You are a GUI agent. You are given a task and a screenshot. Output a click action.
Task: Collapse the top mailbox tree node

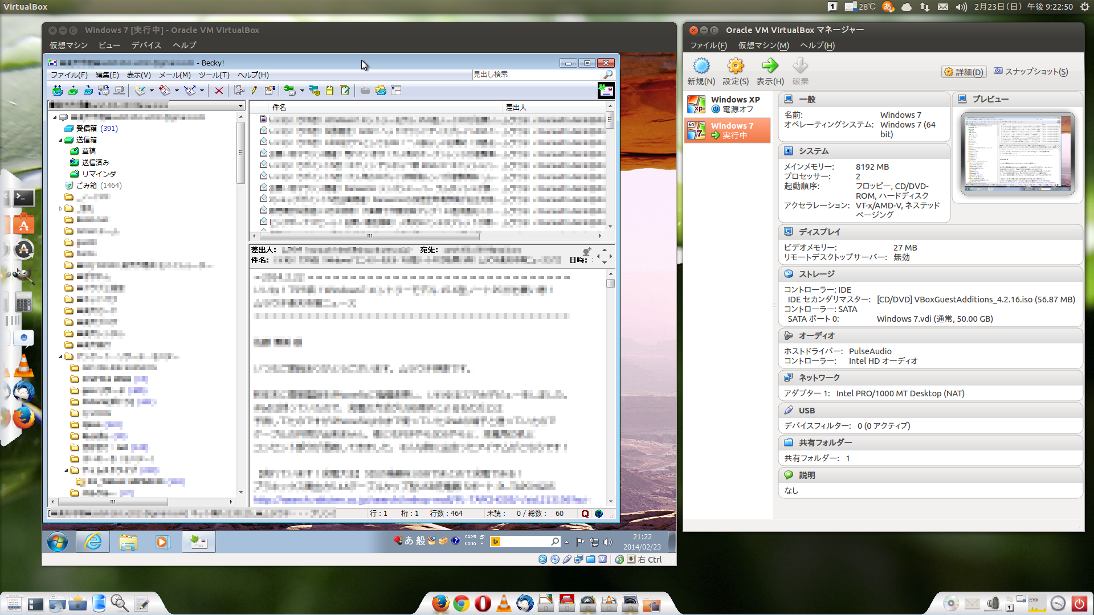click(55, 117)
